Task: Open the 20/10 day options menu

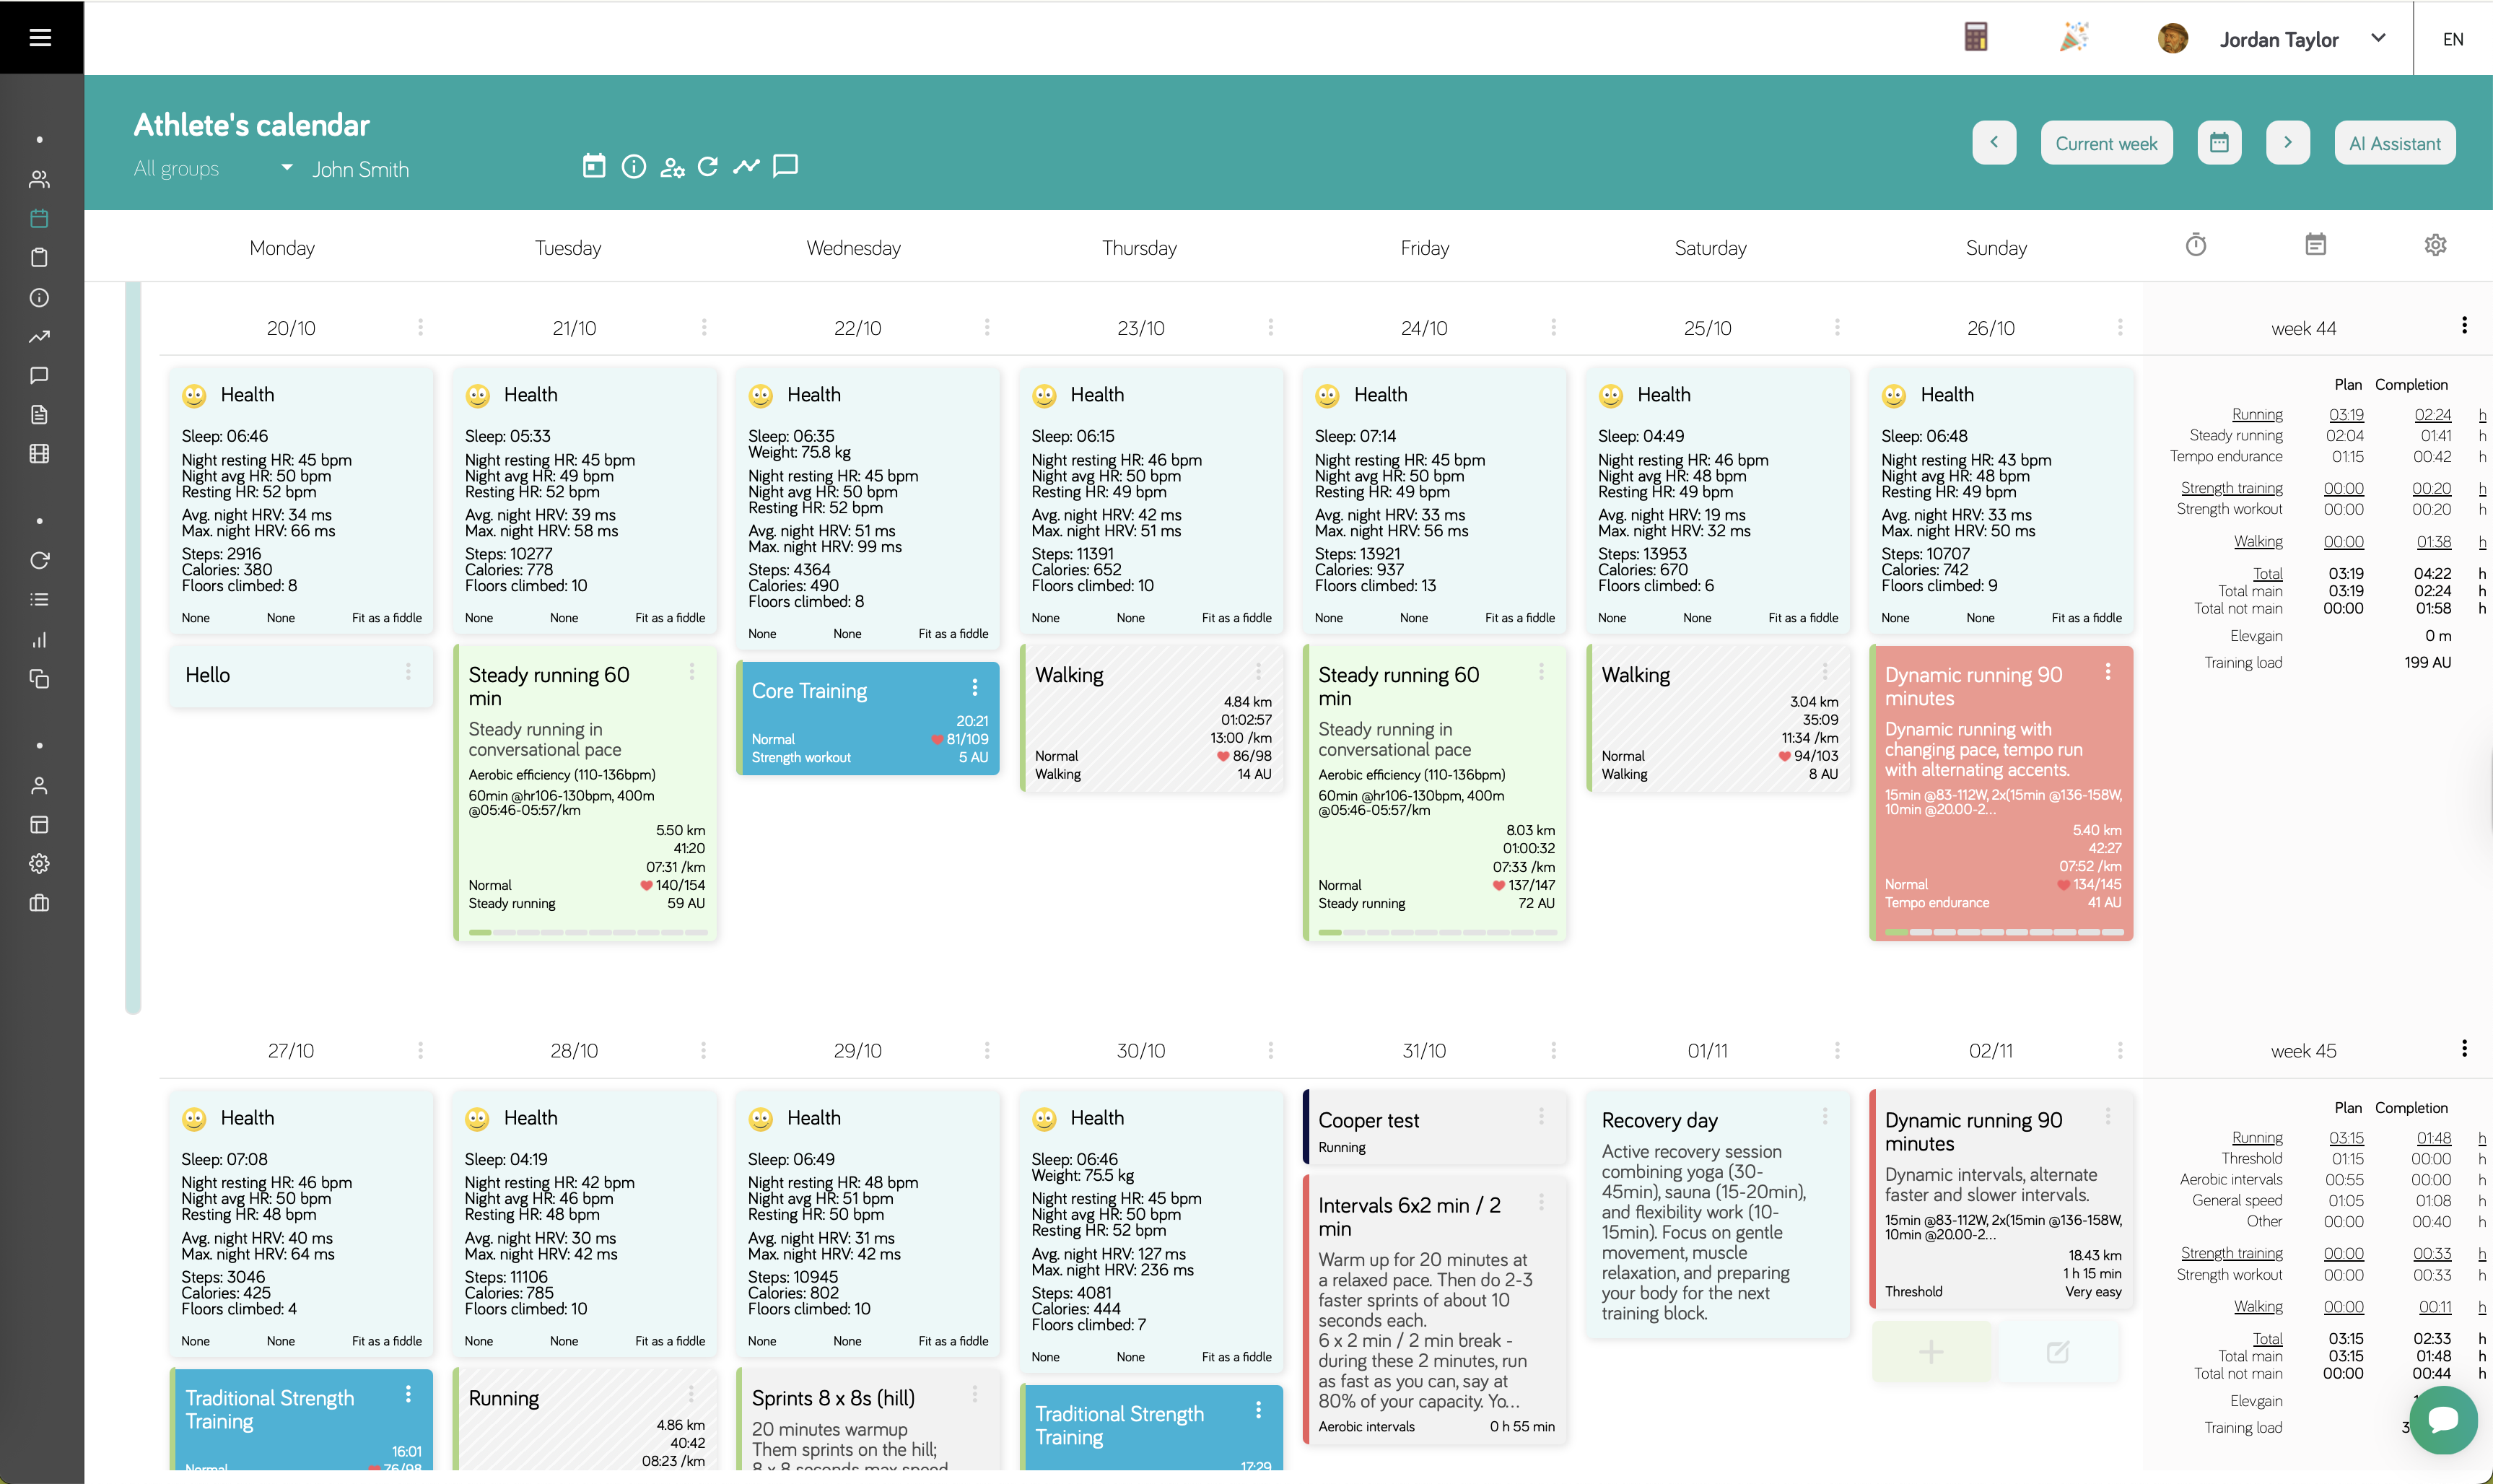Action: [420, 327]
